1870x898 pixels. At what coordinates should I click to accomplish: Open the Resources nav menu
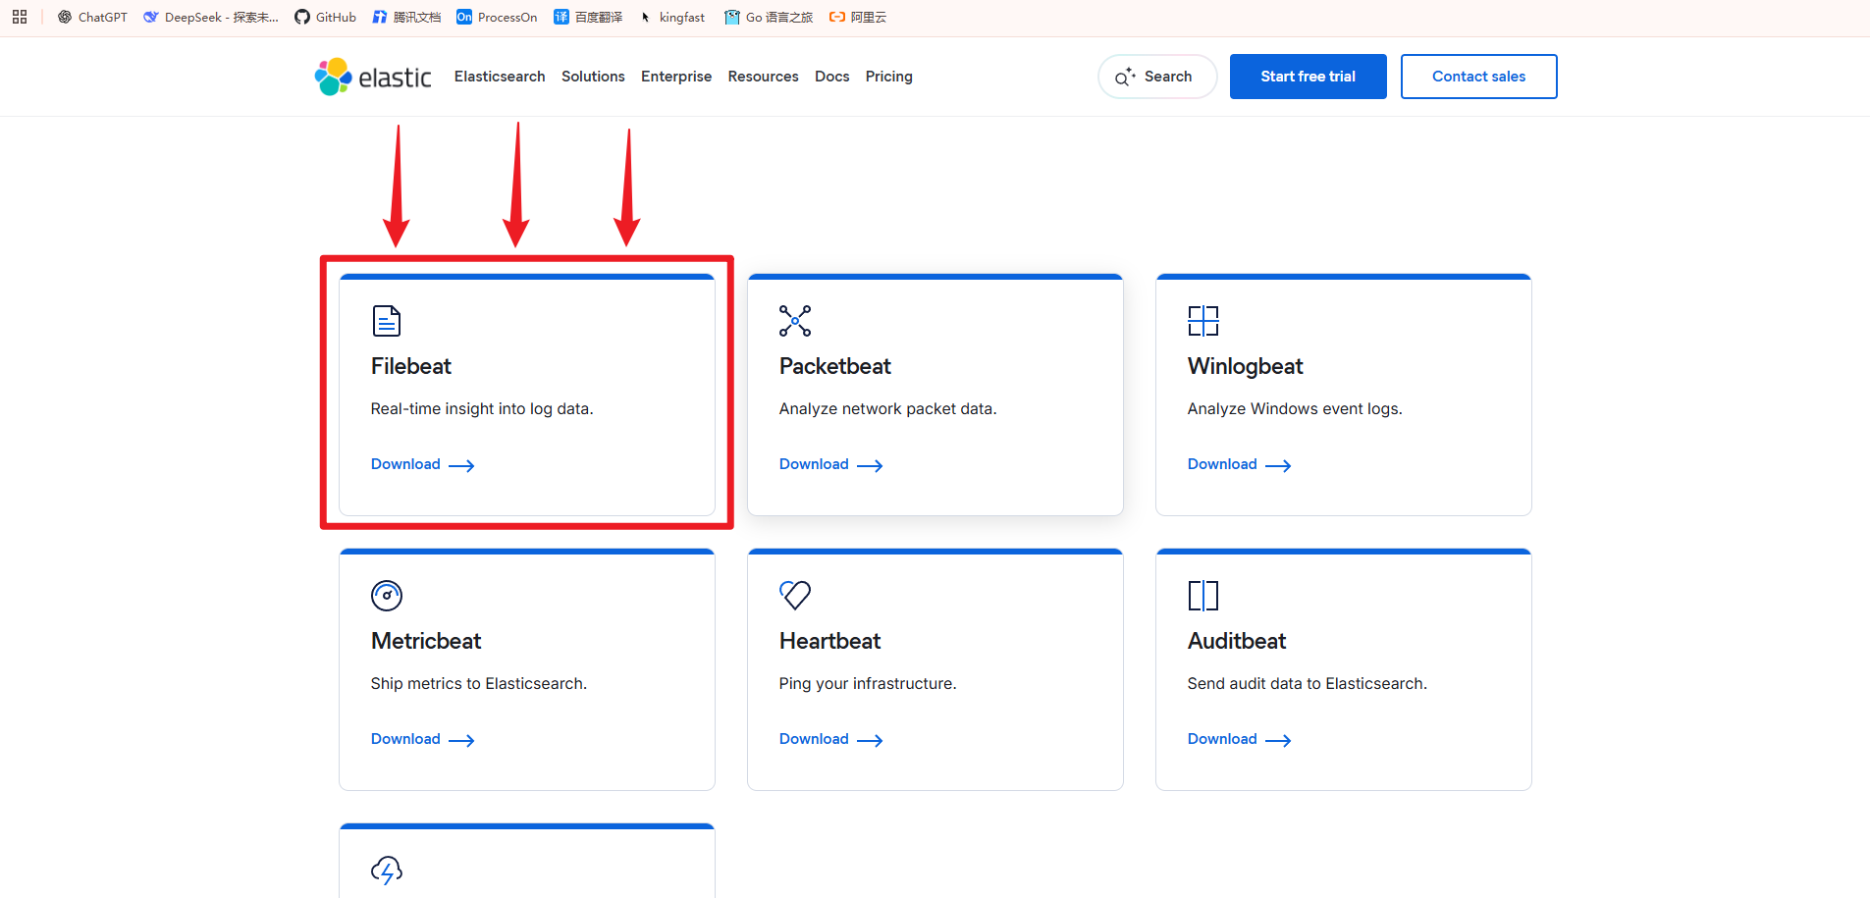(x=764, y=77)
